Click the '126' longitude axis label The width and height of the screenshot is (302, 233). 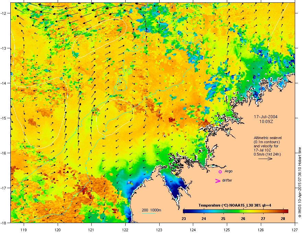coord(261,230)
